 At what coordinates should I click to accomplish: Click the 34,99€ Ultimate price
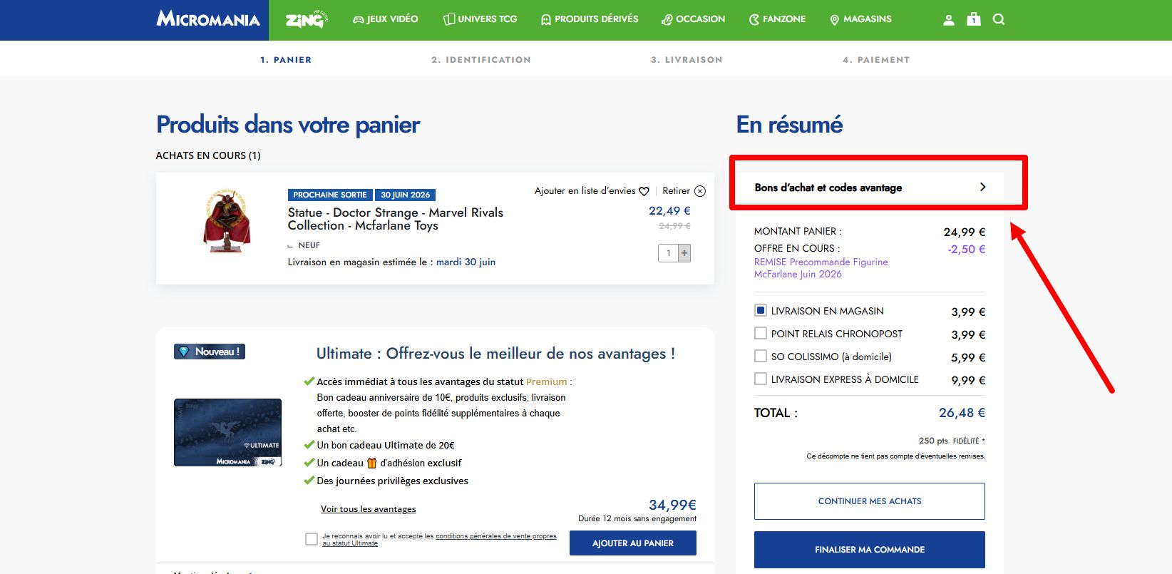672,505
